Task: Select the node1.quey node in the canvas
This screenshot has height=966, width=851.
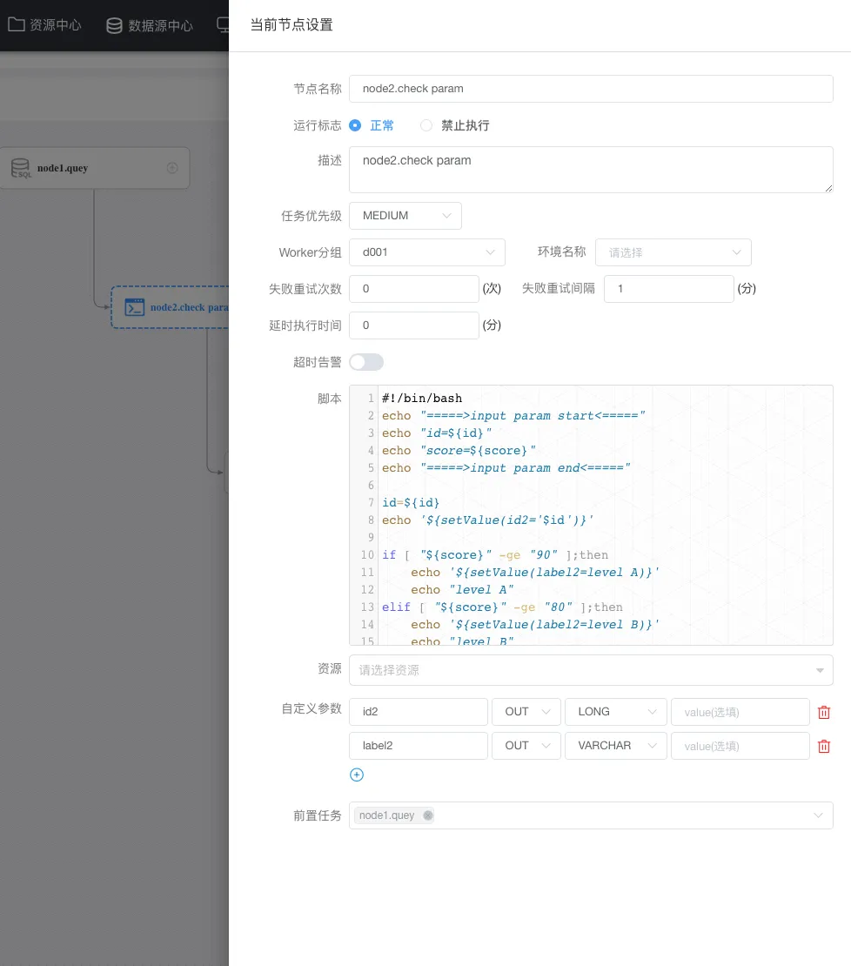Action: point(94,168)
